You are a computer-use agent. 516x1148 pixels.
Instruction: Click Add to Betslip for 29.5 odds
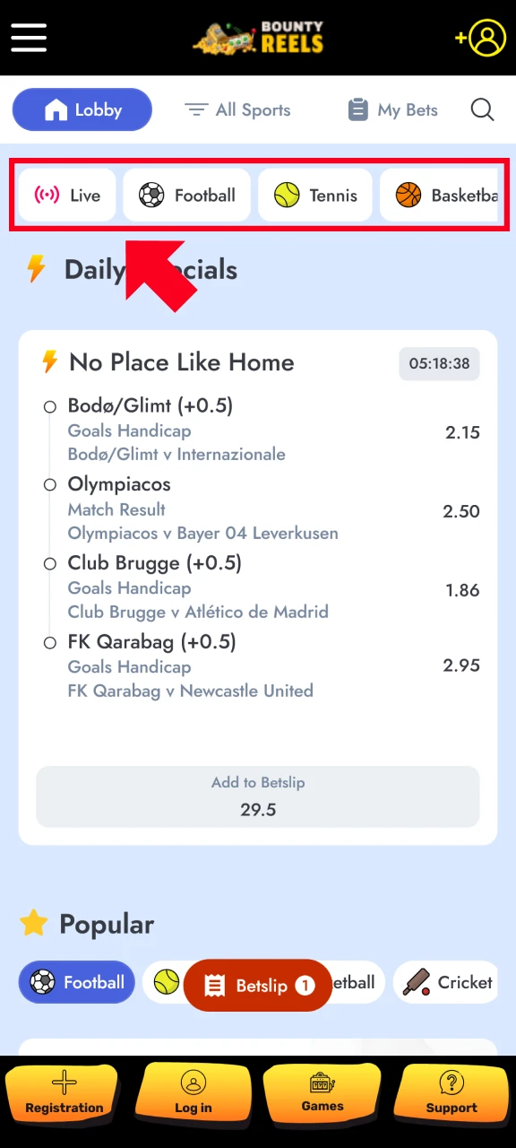258,796
